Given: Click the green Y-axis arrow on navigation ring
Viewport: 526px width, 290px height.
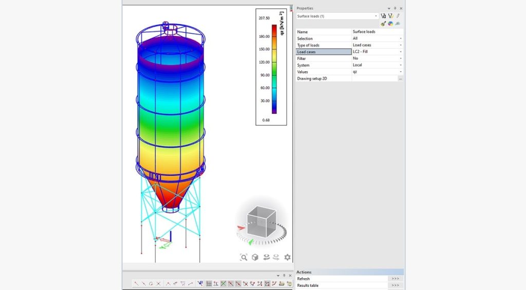Looking at the screenshot, I should [x=251, y=241].
